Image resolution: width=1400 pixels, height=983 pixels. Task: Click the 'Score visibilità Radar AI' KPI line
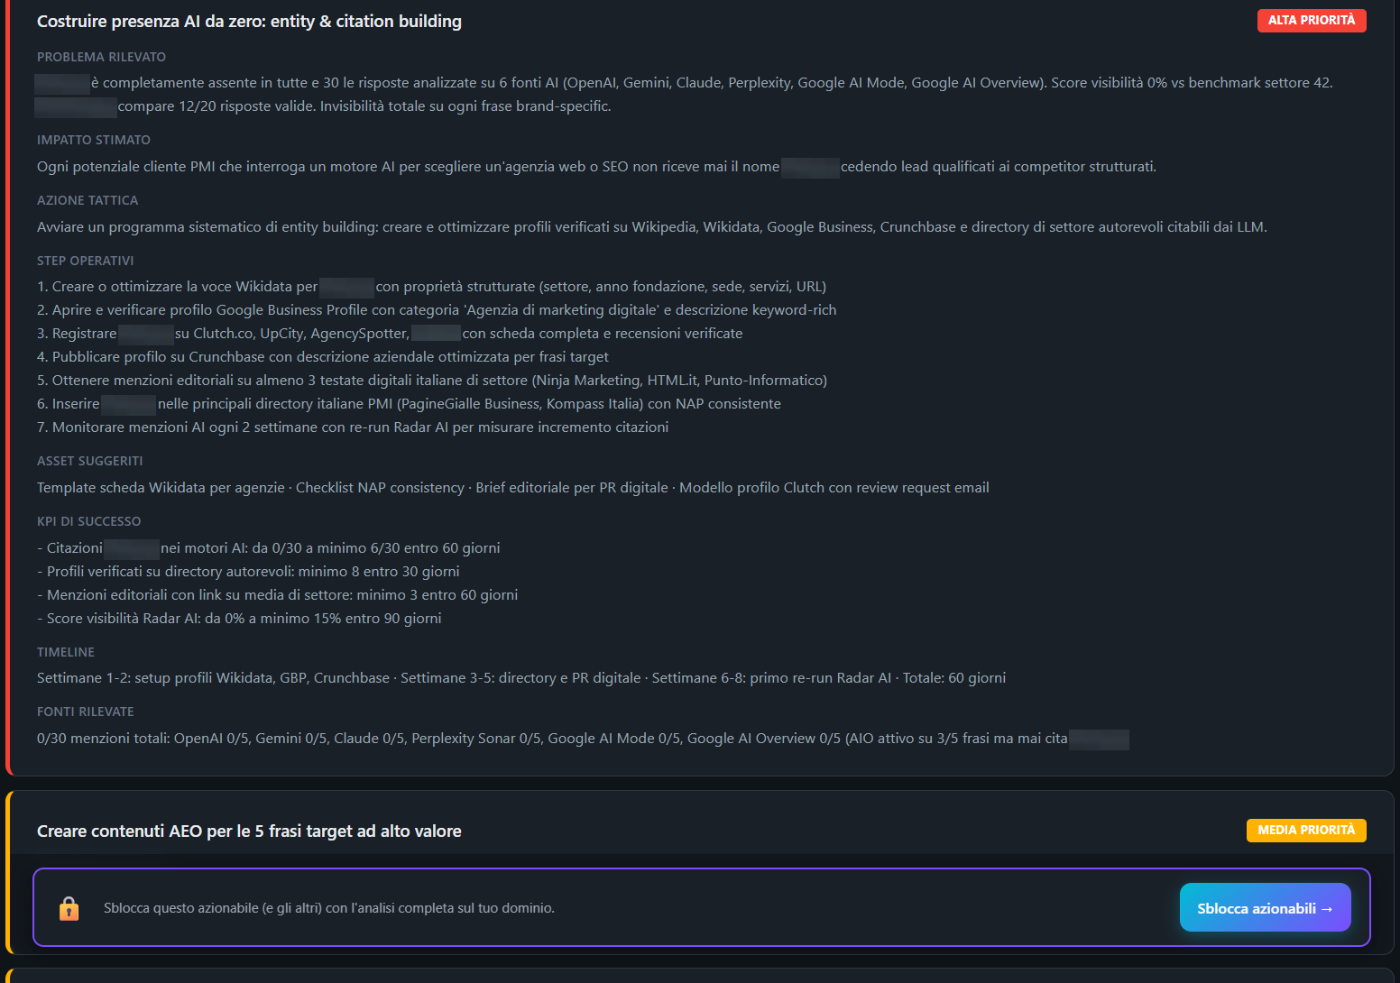coord(239,619)
